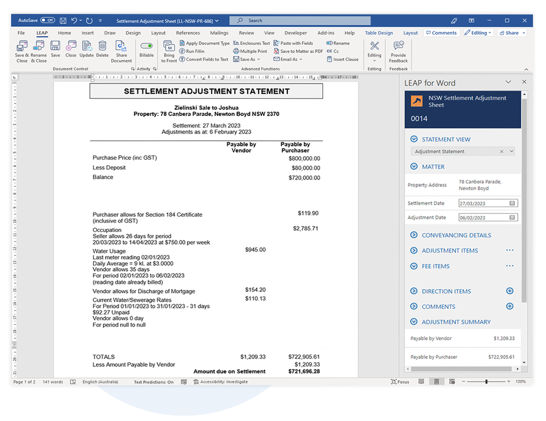Click the Redo icon in title bar
This screenshot has width=546, height=421.
(89, 21)
